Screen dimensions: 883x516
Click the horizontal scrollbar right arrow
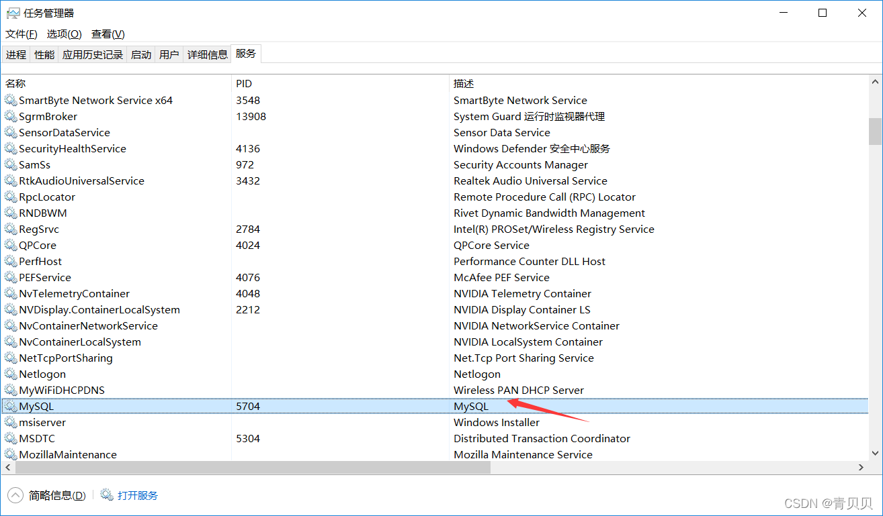(861, 467)
